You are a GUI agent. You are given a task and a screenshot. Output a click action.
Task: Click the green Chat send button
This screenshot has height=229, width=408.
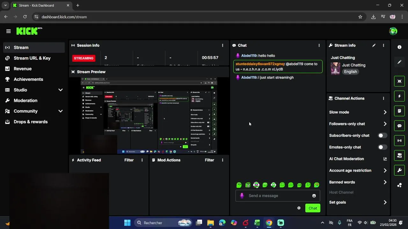point(313,208)
